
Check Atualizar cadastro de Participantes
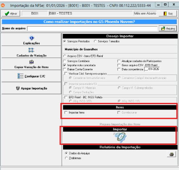point(119,61)
